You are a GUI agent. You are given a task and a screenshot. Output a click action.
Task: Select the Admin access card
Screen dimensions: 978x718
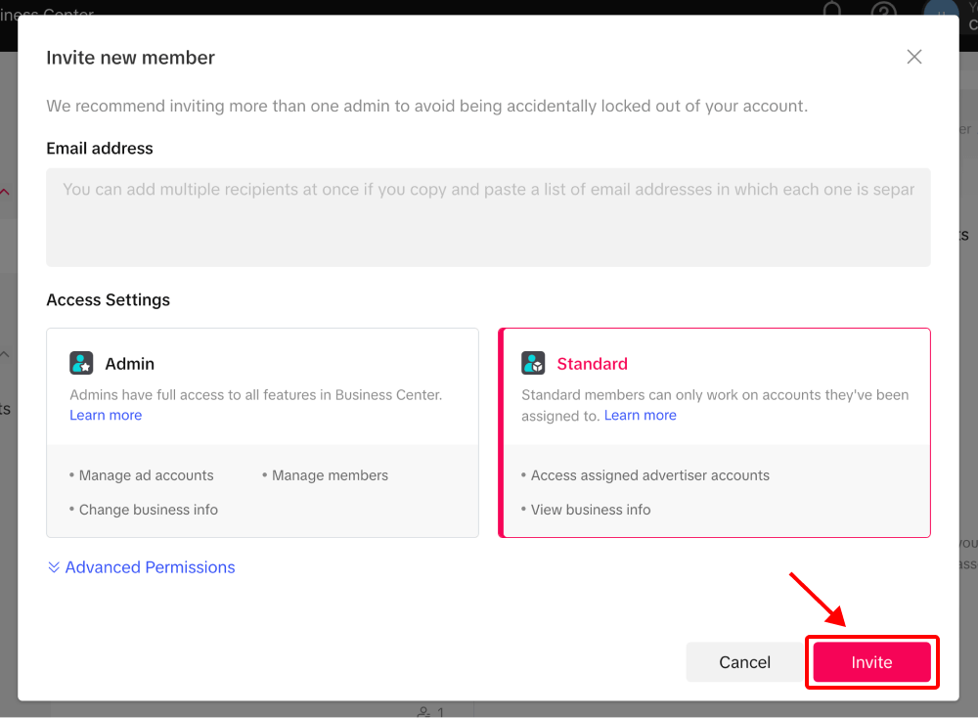(262, 432)
